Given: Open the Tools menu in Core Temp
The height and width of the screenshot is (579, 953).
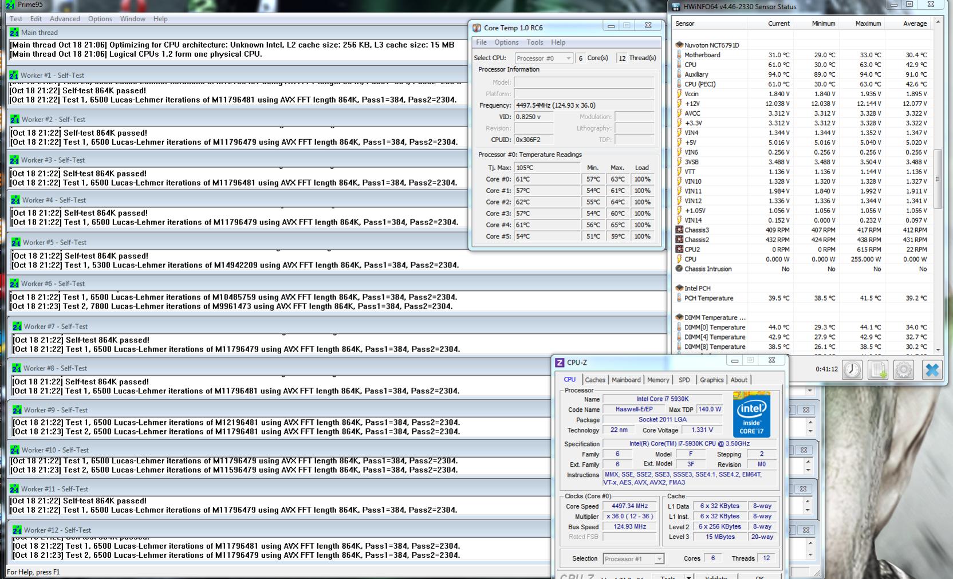Looking at the screenshot, I should (x=535, y=42).
